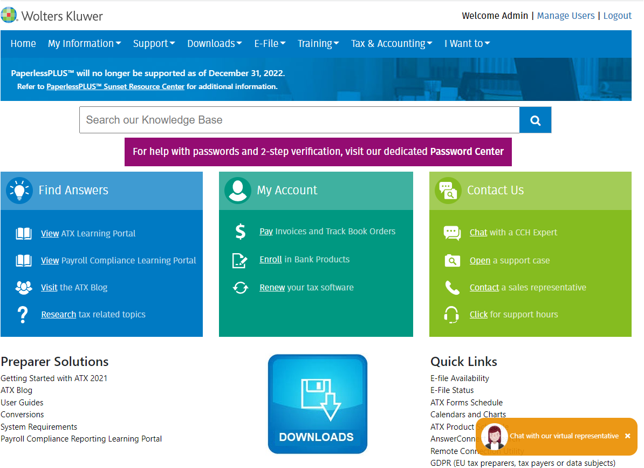The width and height of the screenshot is (644, 468).
Task: Expand the Support dropdown menu
Action: [154, 44]
